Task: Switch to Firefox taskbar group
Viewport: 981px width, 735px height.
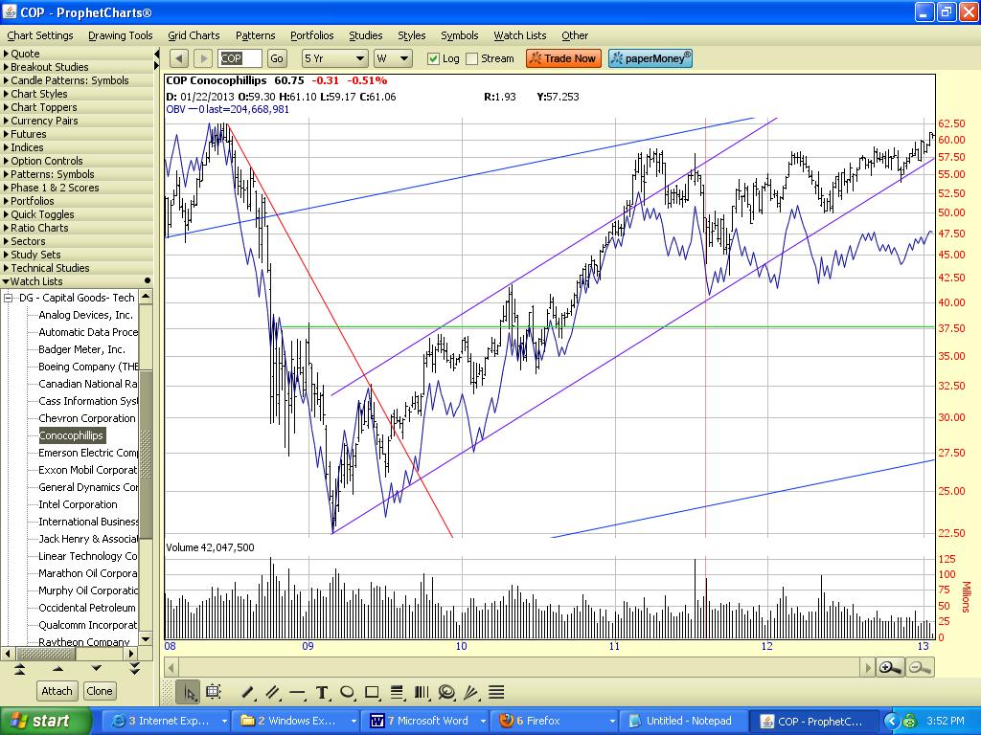Action: [x=555, y=721]
